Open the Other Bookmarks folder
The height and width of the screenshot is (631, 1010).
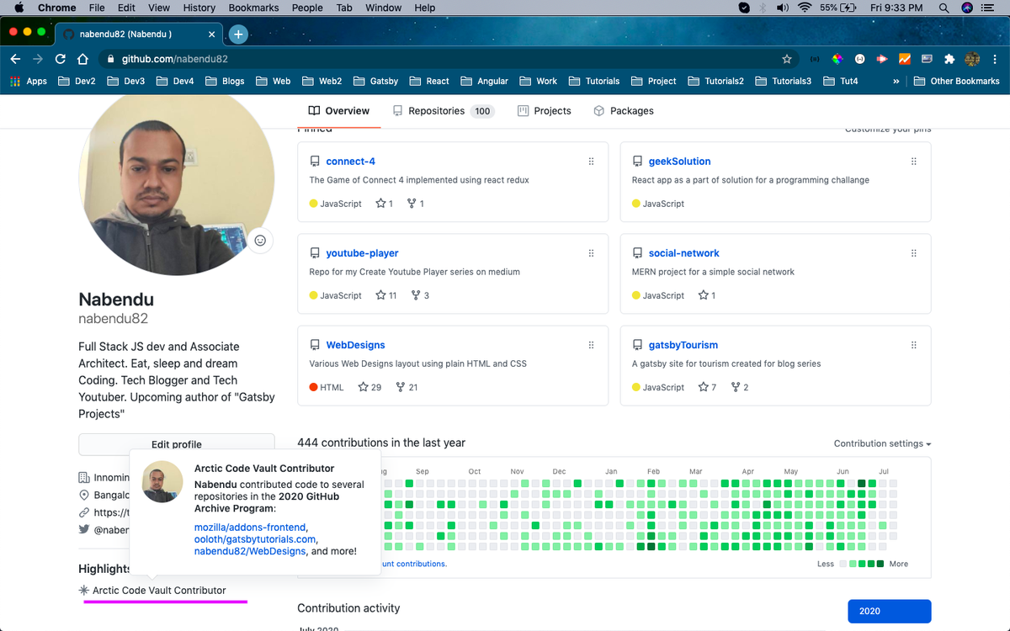957,81
